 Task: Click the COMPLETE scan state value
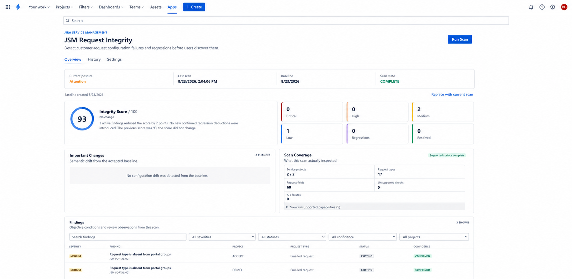pos(390,81)
